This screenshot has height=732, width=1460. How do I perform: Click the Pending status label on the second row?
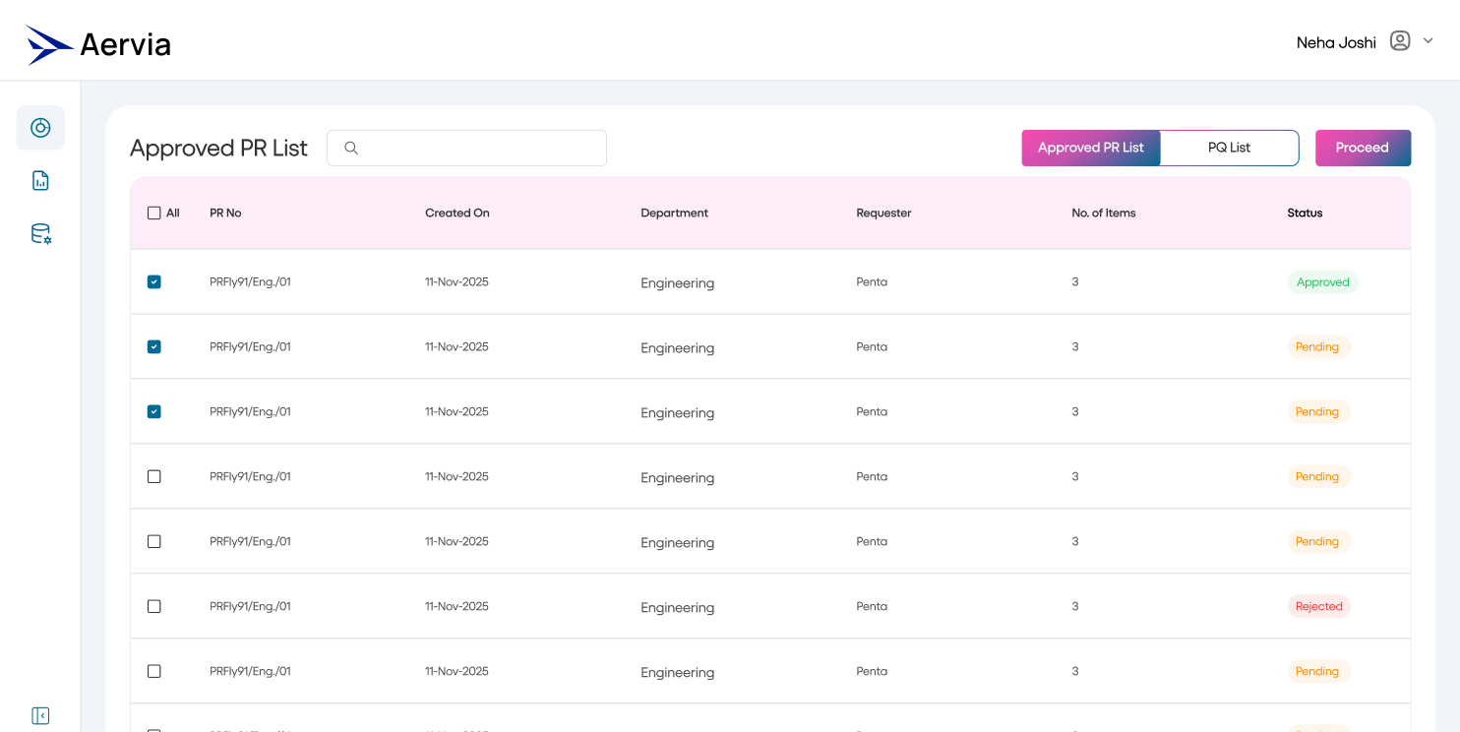(x=1317, y=346)
